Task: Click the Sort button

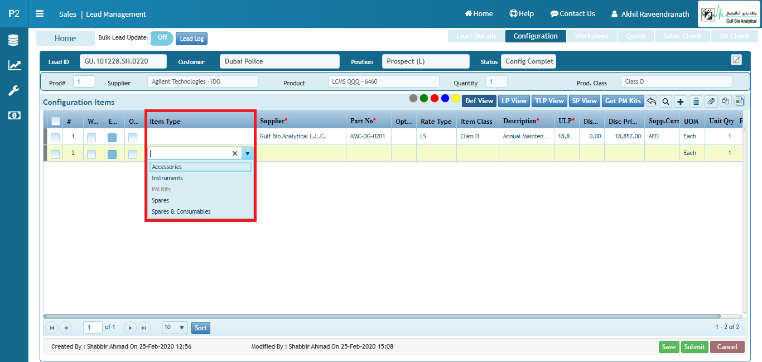Action: click(201, 328)
